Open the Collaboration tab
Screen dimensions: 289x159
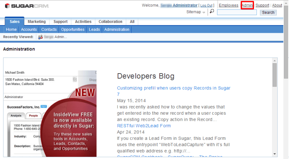[x=111, y=22]
